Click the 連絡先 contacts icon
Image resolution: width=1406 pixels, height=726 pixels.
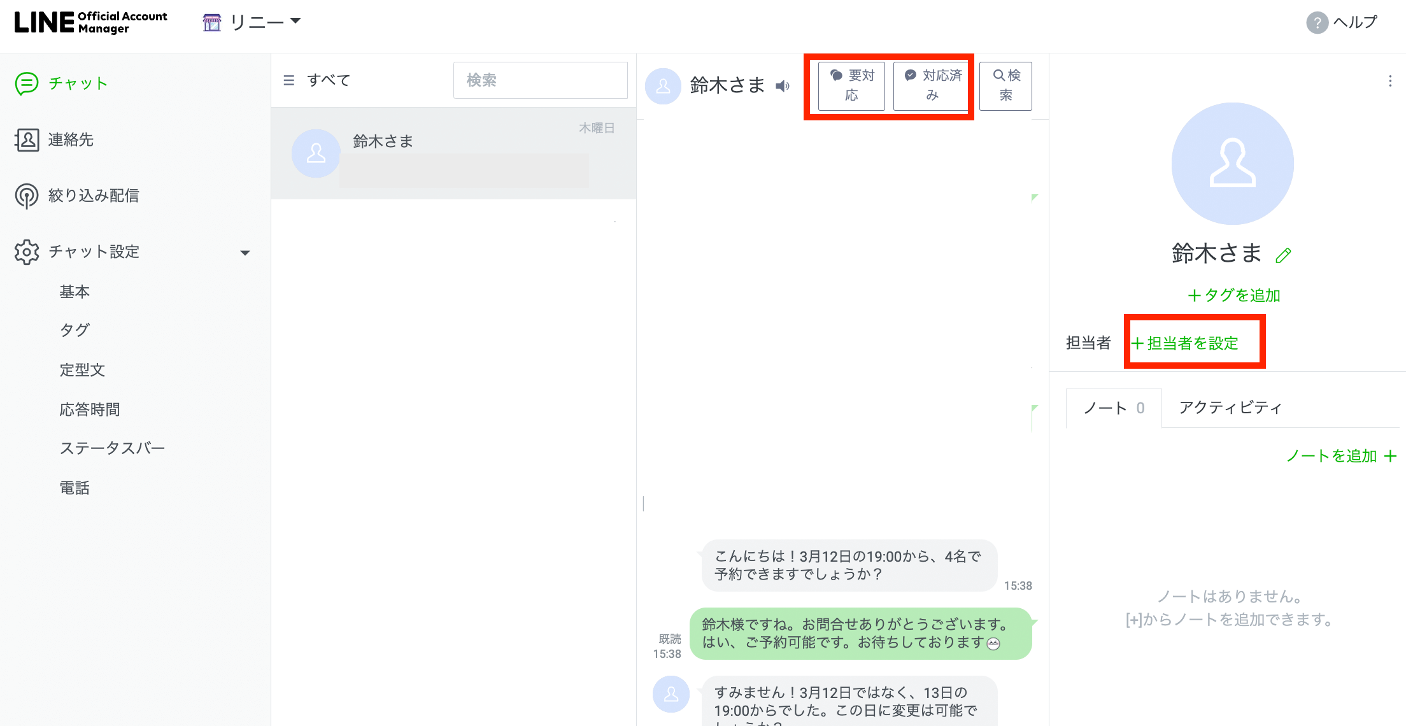point(27,139)
